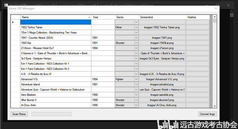Sort table by Name column header
Viewport: 238px width, 129px height.
(x=55, y=17)
